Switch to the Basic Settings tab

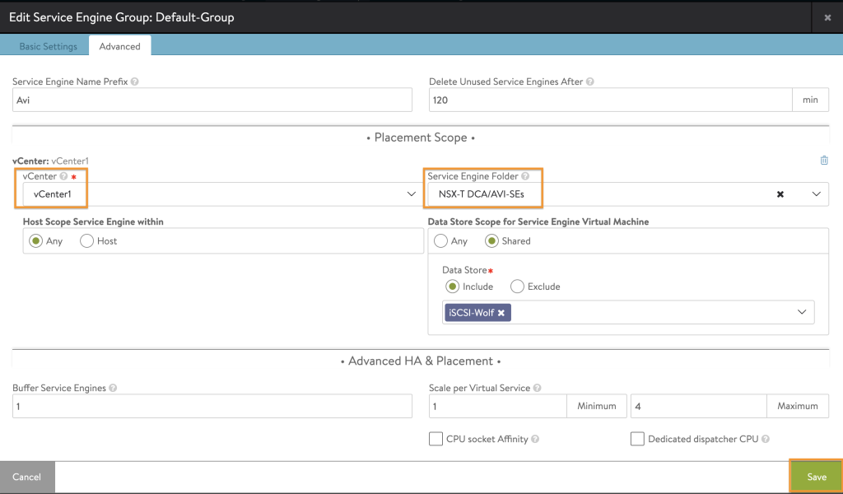(x=49, y=46)
